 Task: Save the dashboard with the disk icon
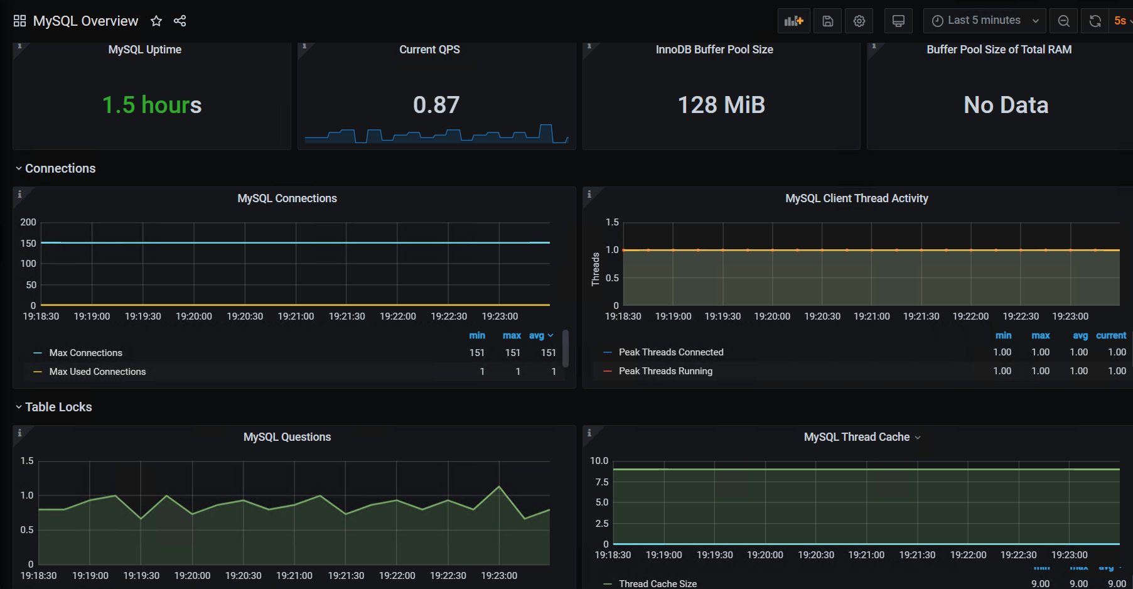[x=827, y=21]
